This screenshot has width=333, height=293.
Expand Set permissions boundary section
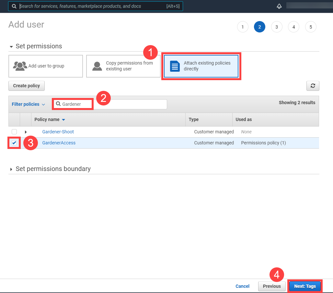click(x=12, y=169)
